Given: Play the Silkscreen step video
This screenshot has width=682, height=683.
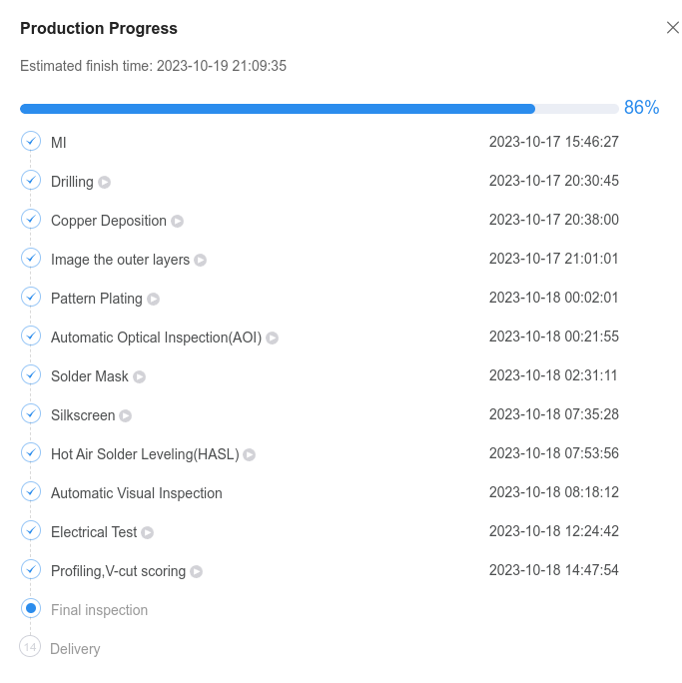Looking at the screenshot, I should tap(126, 416).
